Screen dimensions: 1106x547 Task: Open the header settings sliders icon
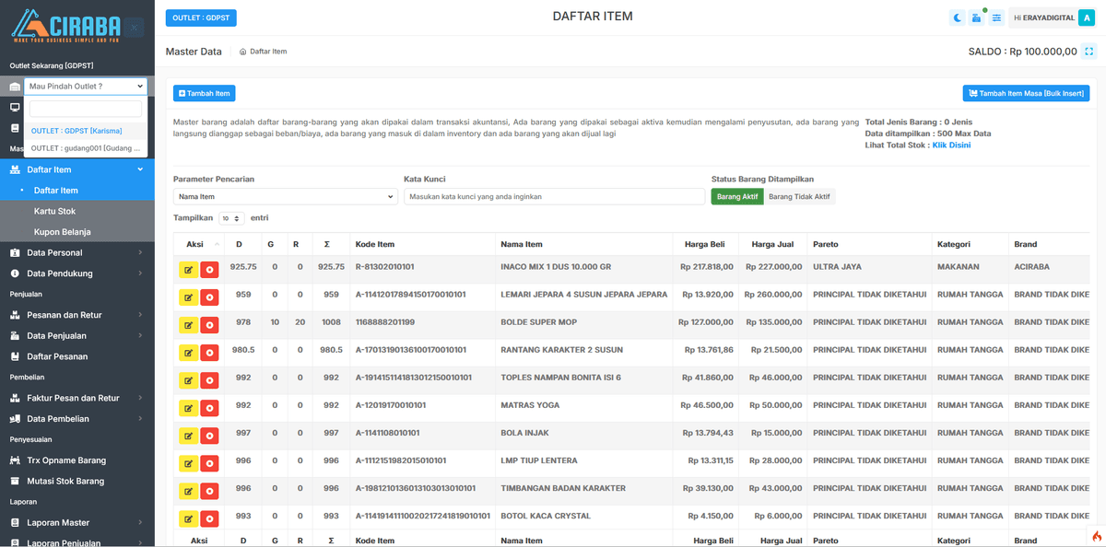pos(996,17)
